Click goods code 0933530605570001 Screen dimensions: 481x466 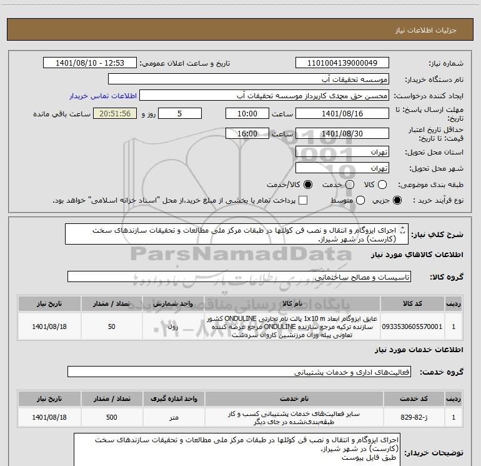pos(412,327)
